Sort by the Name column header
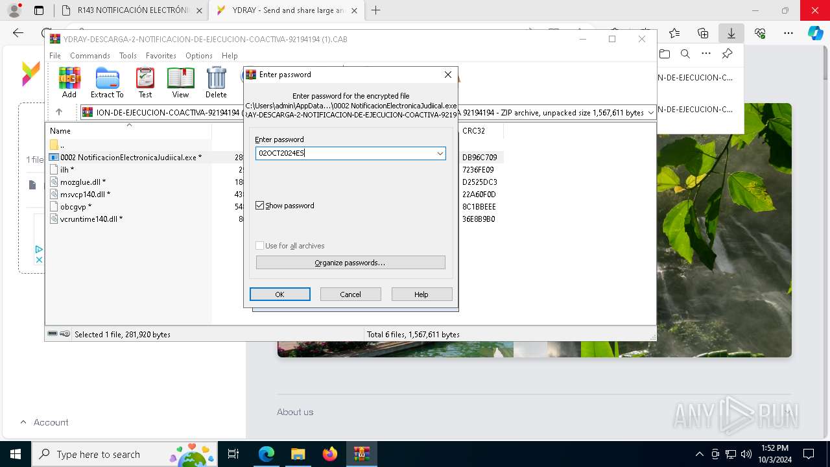Screen dimensions: 830x467 coord(128,131)
